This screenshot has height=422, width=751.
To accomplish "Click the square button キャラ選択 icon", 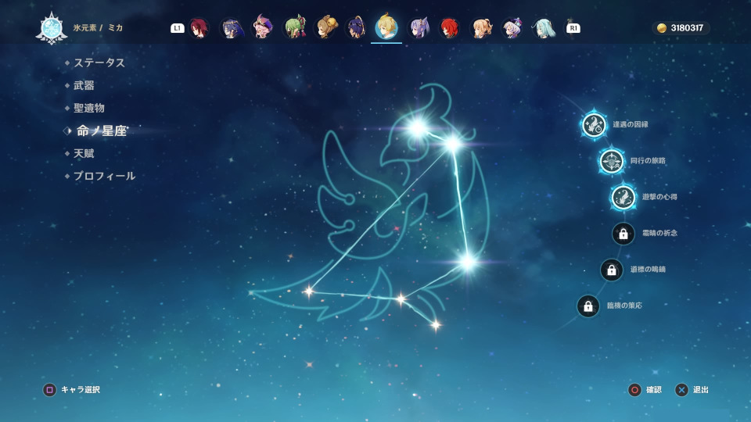I will (49, 390).
